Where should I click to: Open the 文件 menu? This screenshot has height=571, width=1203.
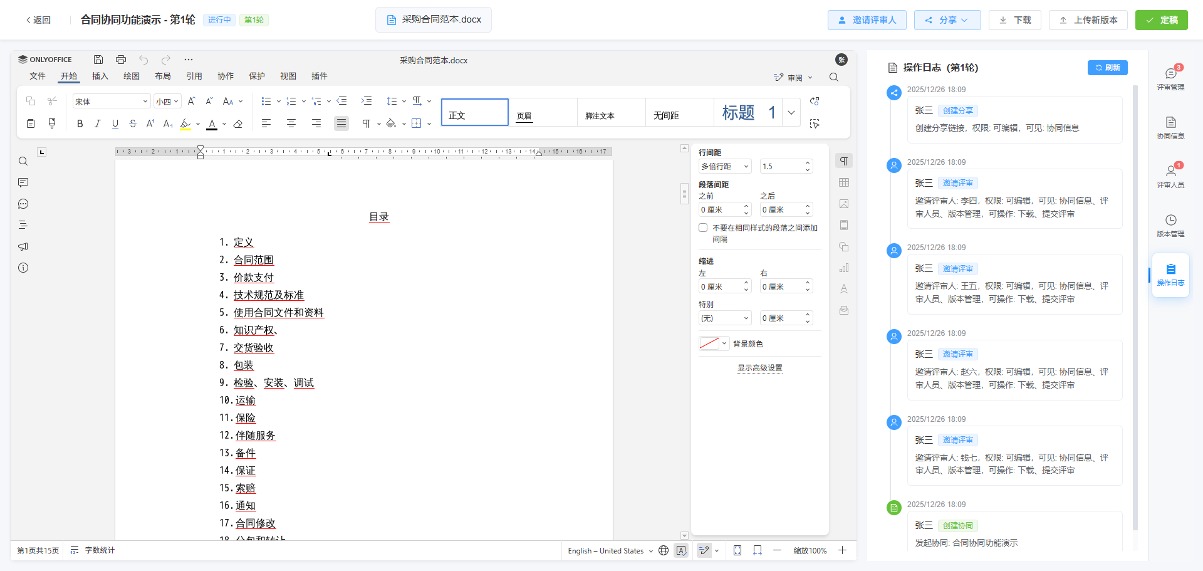pos(38,76)
